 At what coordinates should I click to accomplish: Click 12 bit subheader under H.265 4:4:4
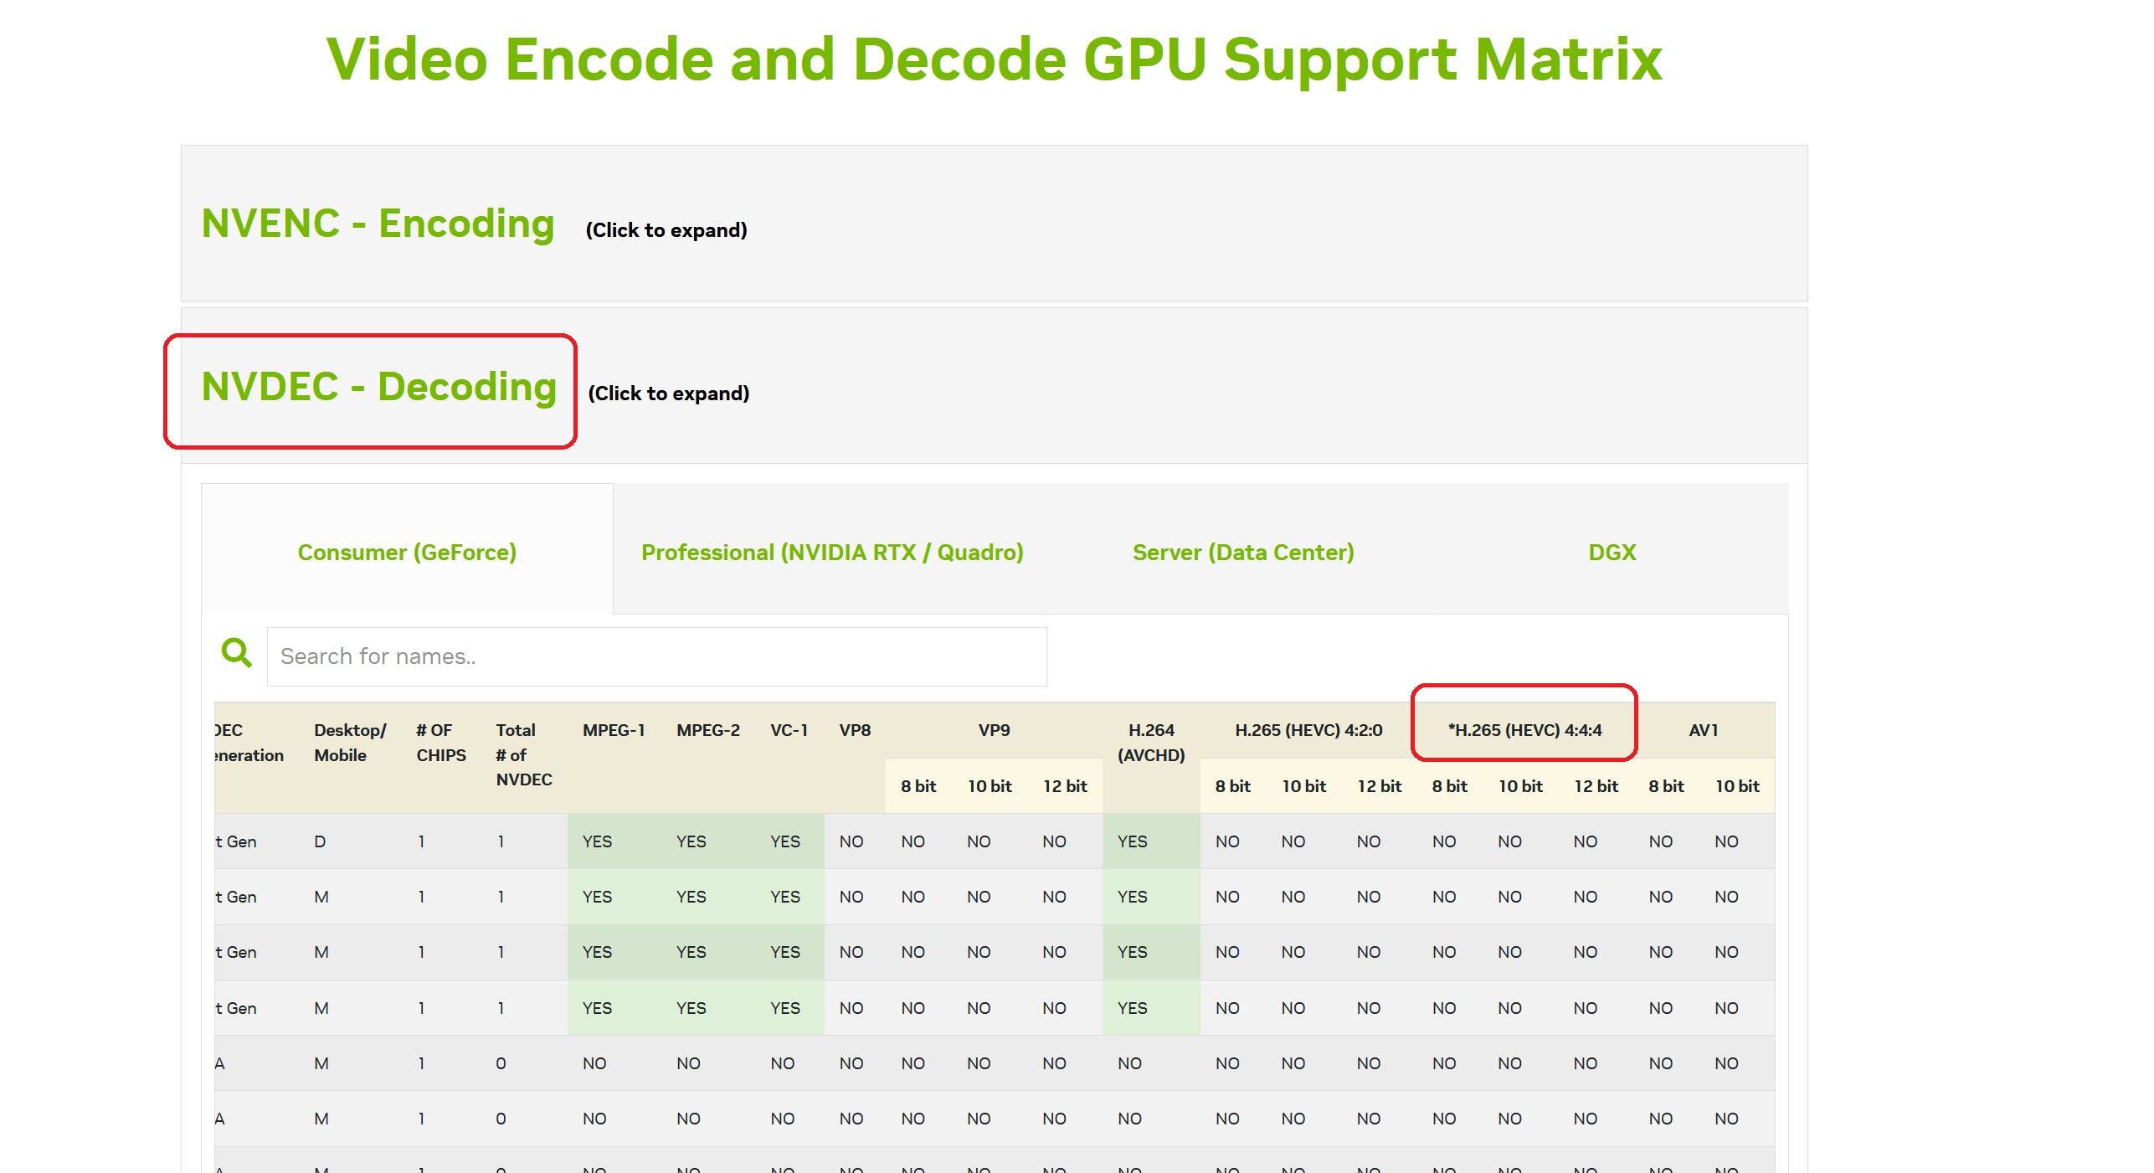click(1596, 786)
